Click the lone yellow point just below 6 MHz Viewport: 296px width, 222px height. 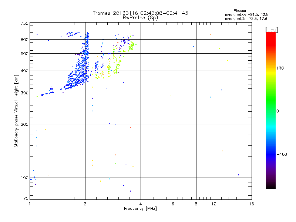tap(171, 95)
